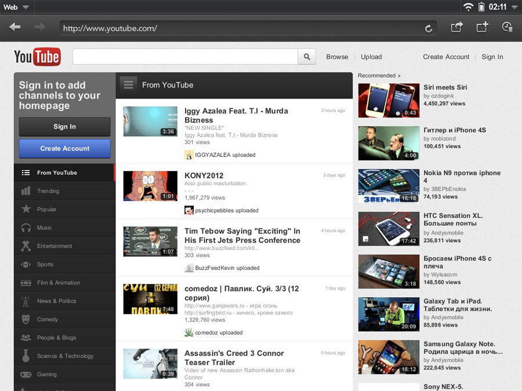This screenshot has width=522, height=391.
Task: Open Samsung Galaxy Note recommended thumbnail
Action: 389,357
